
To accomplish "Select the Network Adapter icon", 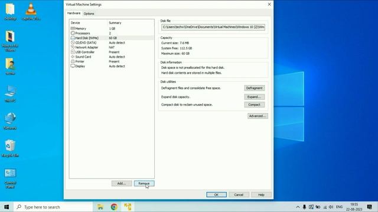I will (x=73, y=47).
